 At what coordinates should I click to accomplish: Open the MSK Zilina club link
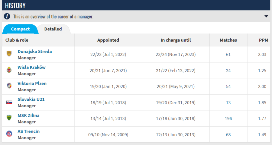28,115
